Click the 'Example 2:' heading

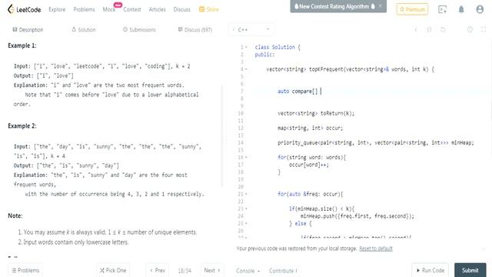point(22,126)
